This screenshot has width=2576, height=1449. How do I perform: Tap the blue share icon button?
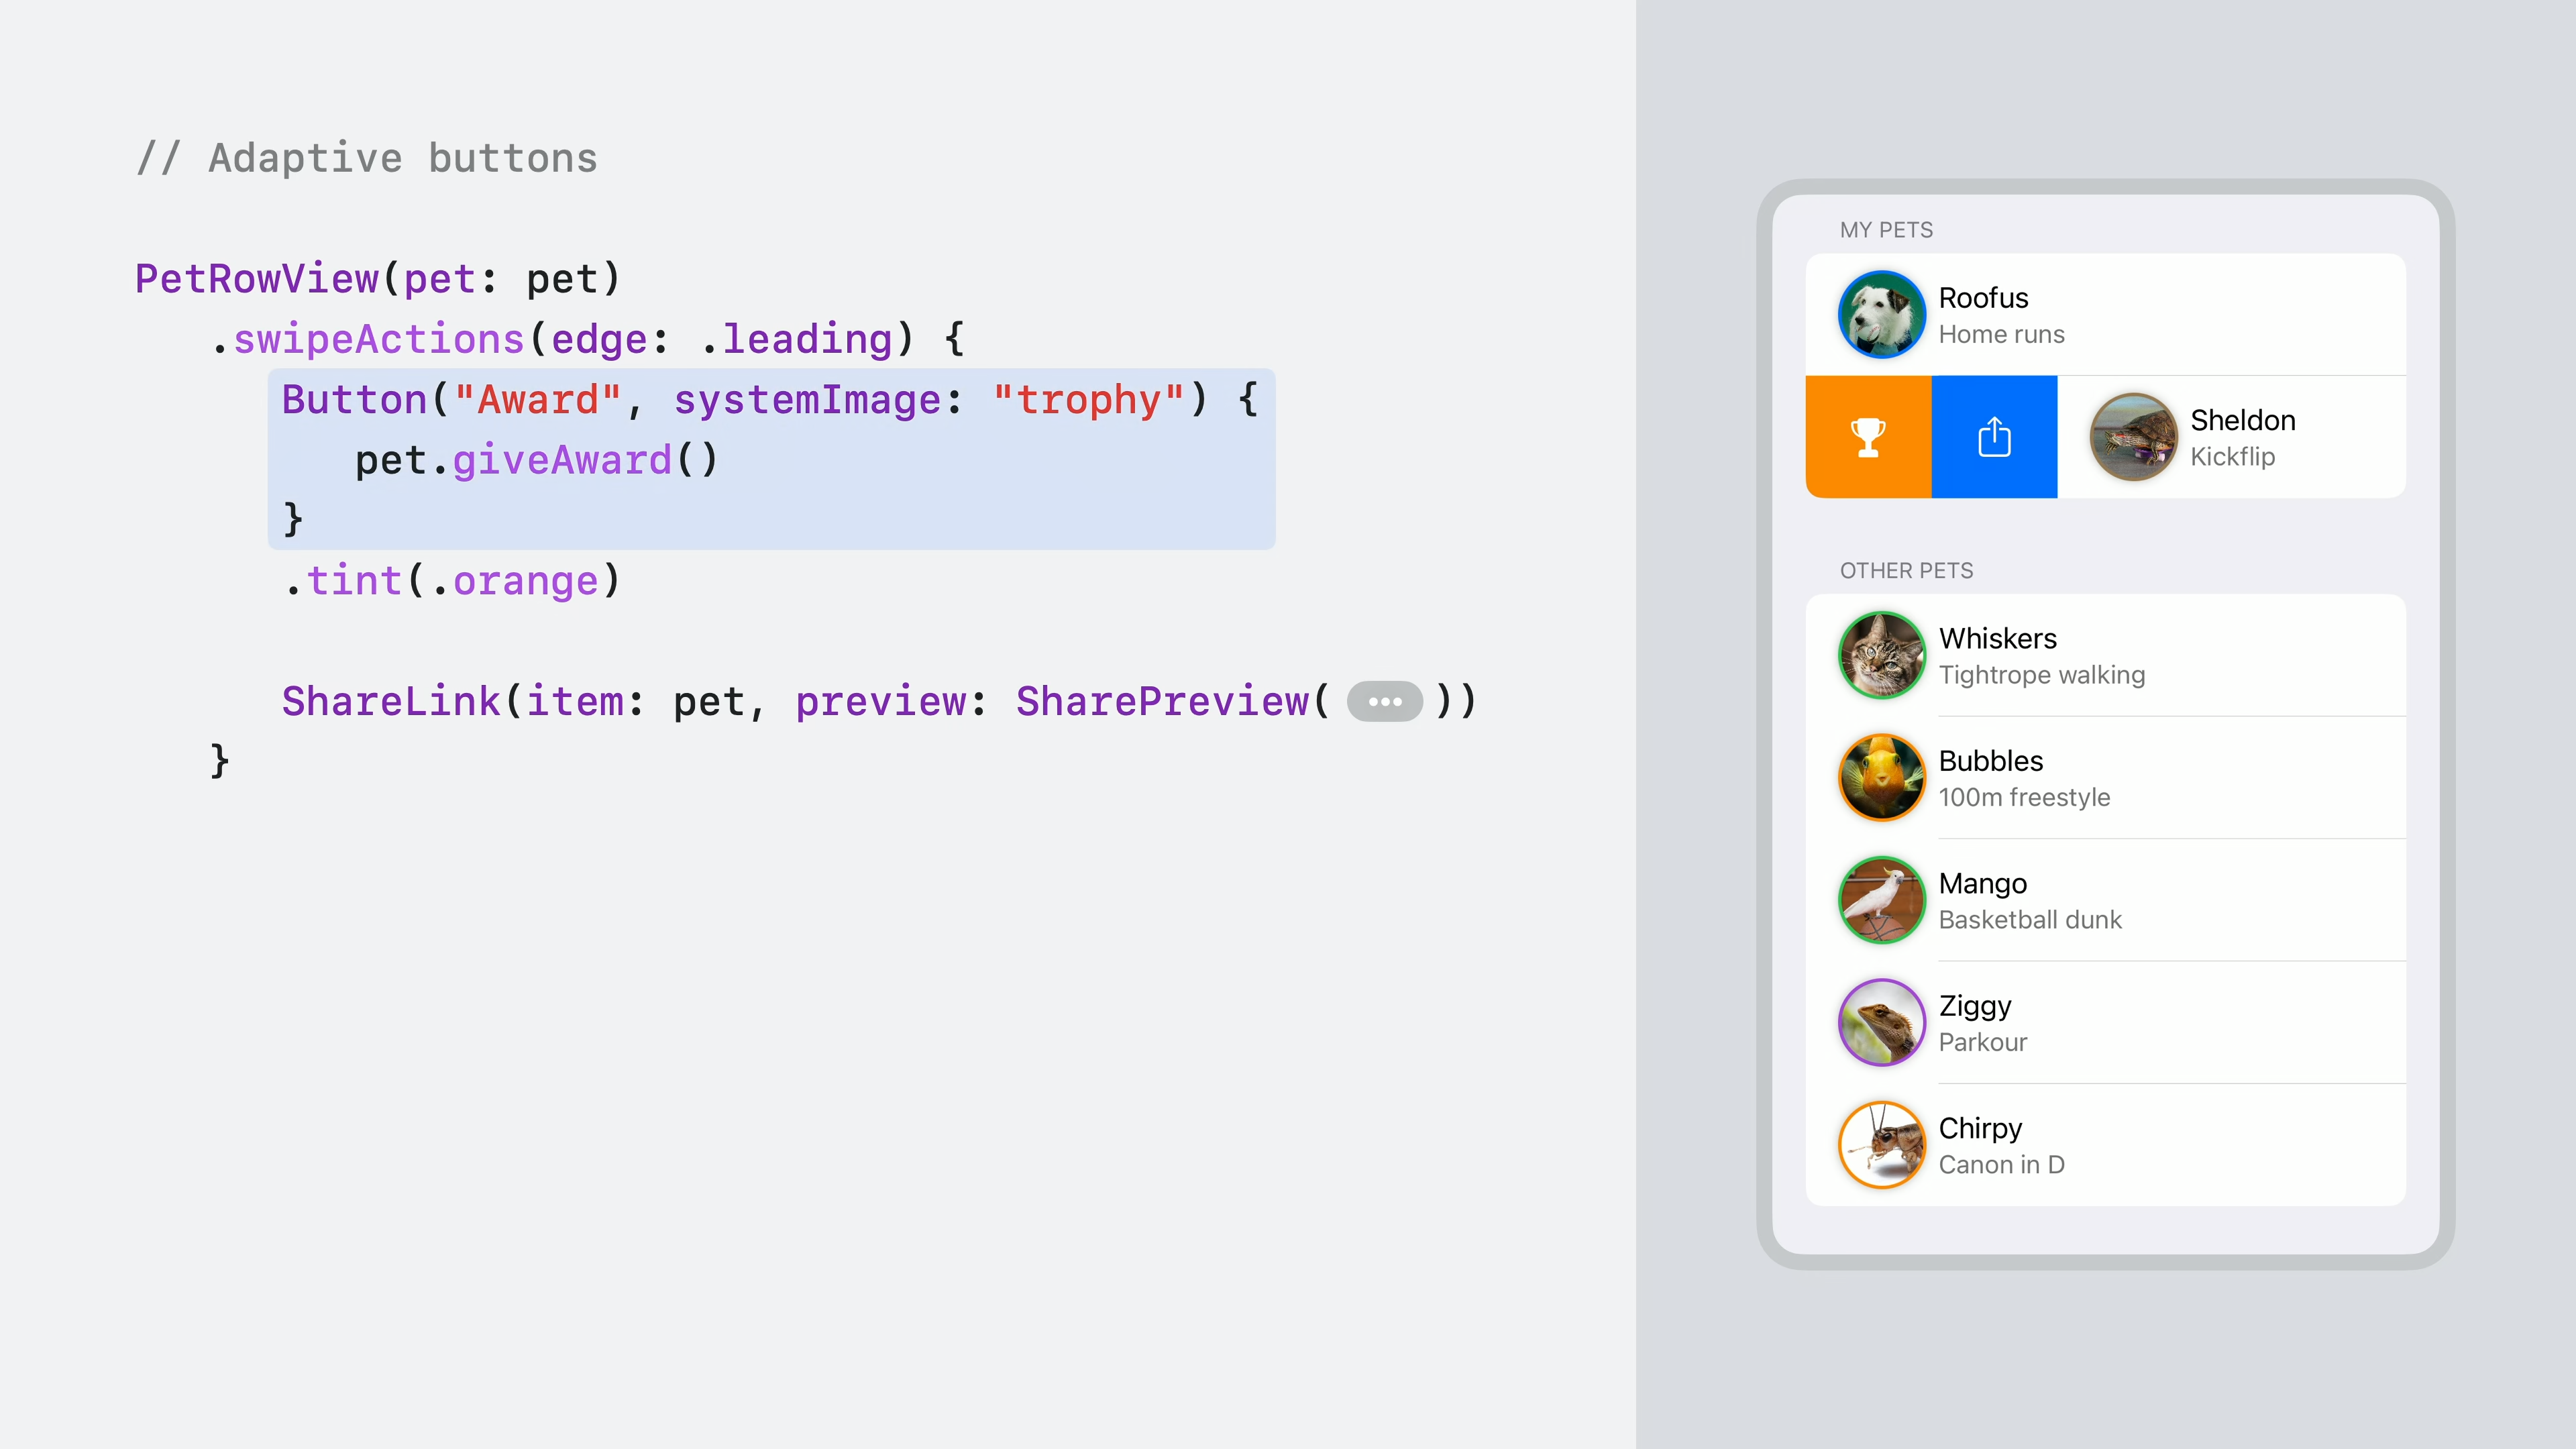point(1994,437)
